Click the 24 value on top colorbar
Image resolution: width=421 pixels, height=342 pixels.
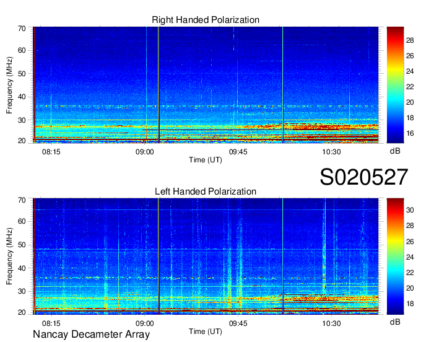(410, 71)
